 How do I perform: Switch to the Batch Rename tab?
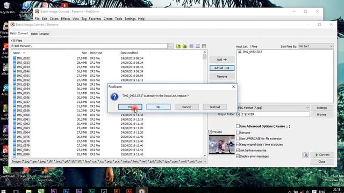coord(40,34)
